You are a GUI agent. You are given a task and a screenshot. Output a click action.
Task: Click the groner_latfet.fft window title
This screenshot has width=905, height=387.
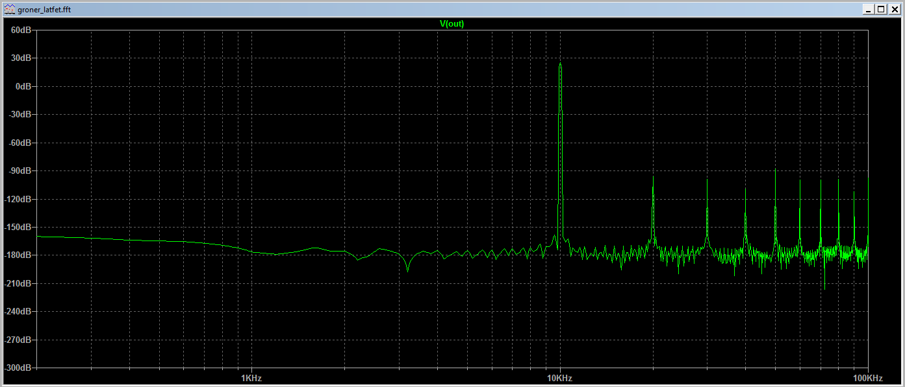pos(44,9)
